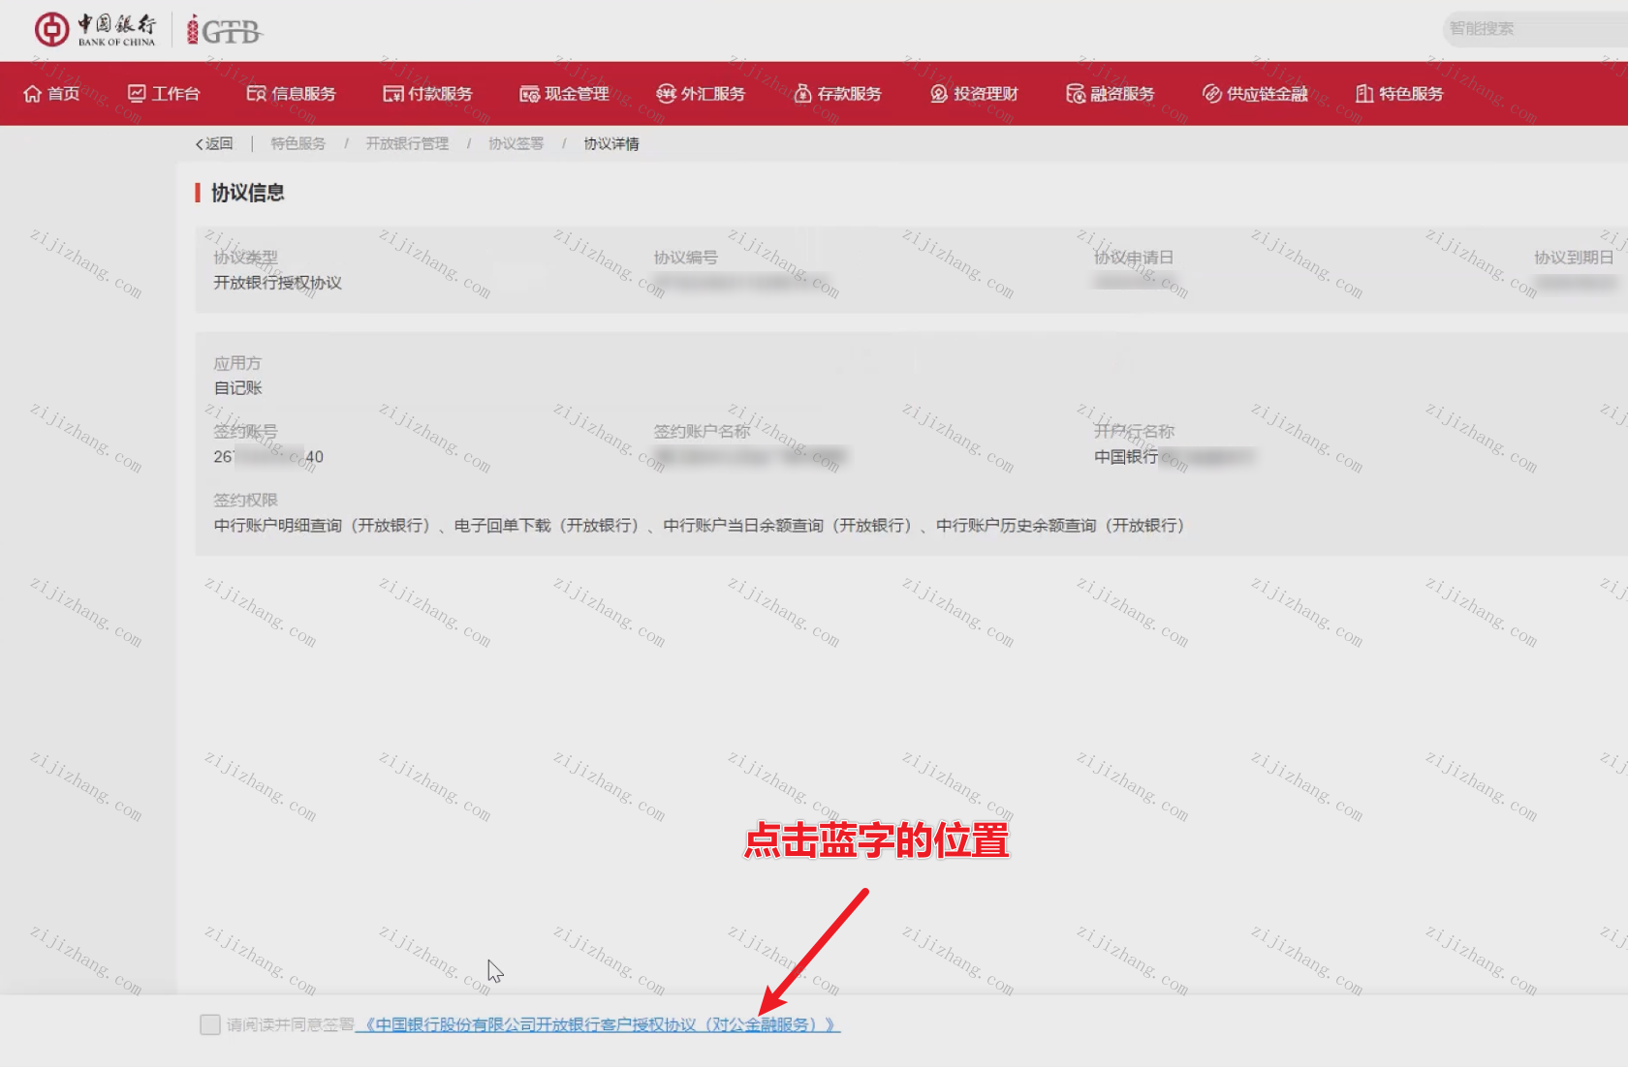
Task: Click the 外汇服务 foreign exchange icon
Action: click(666, 94)
